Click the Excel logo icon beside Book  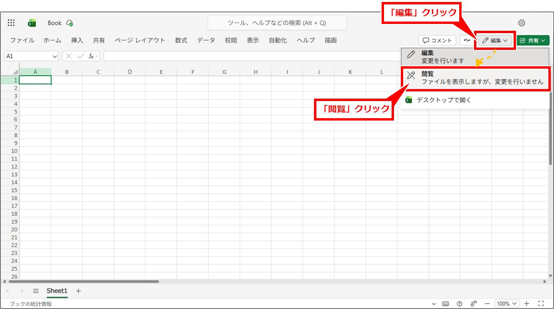pyautogui.click(x=32, y=23)
